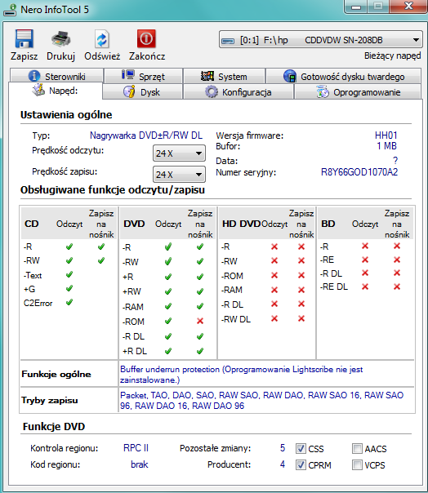This screenshot has height=493, width=428.
Task: Click the drive icon in the drive selector
Action: pyautogui.click(x=228, y=41)
